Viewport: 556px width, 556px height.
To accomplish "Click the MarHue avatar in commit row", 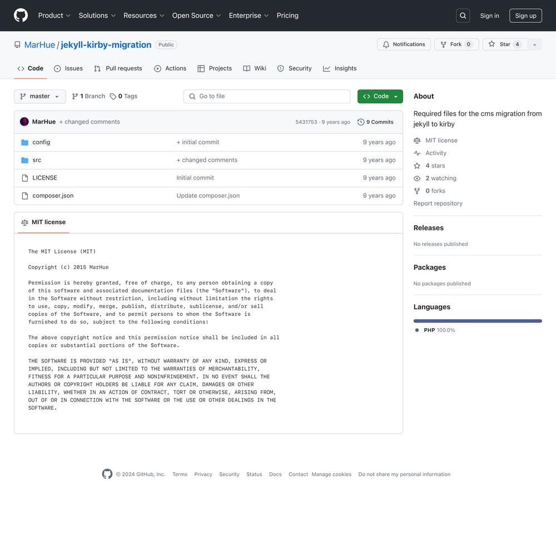I will (24, 122).
